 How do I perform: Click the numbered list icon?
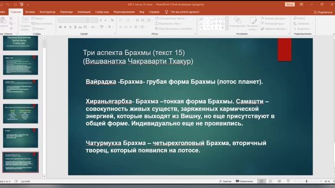(129, 20)
